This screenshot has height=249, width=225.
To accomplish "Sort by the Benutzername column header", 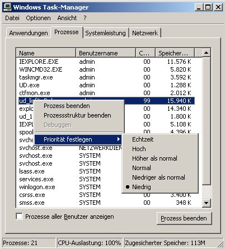I will click(106, 53).
